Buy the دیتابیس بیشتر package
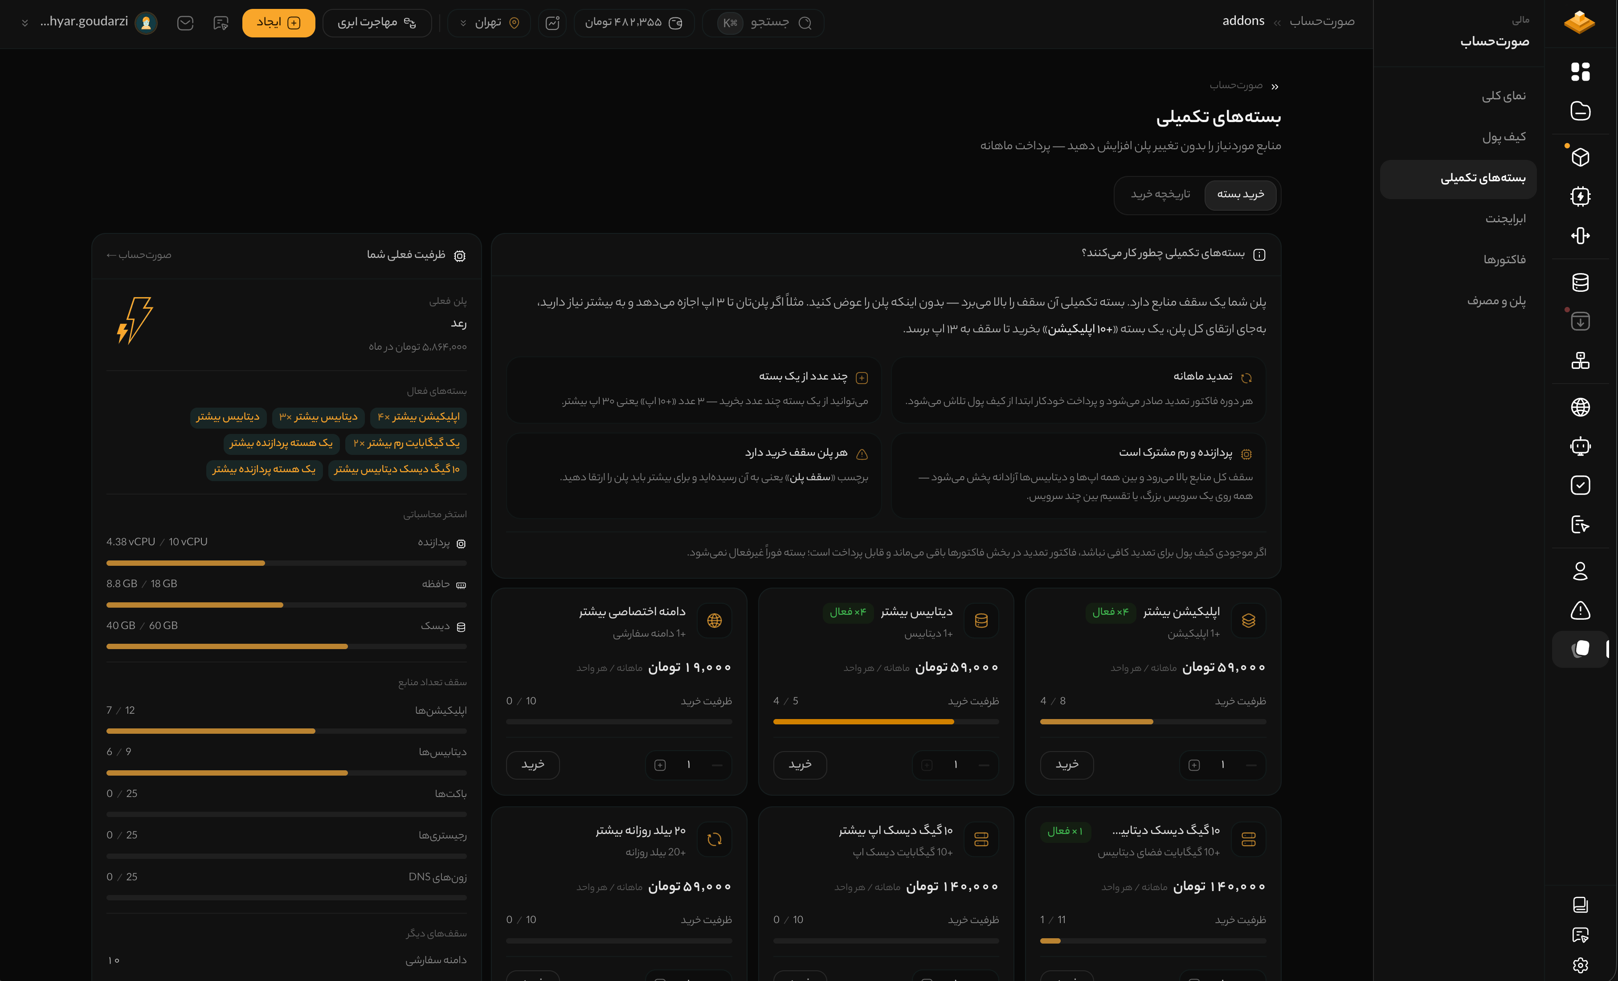This screenshot has height=981, width=1618. click(800, 764)
